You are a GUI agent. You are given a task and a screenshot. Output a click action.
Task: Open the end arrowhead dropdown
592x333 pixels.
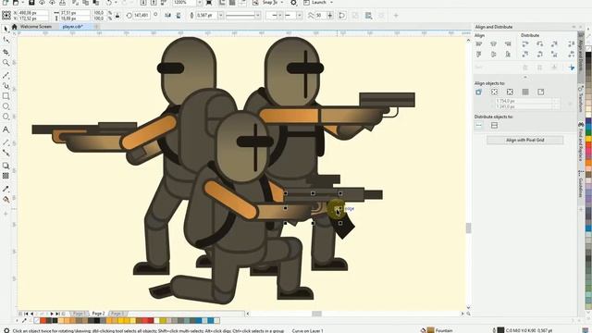pos(300,16)
